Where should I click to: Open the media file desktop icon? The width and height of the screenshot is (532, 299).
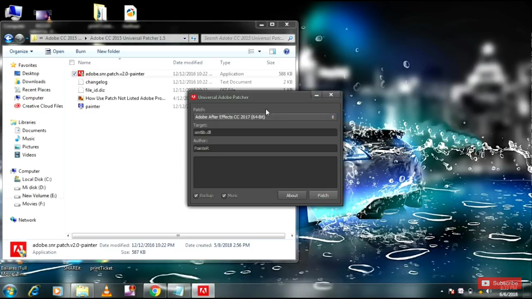click(43, 15)
